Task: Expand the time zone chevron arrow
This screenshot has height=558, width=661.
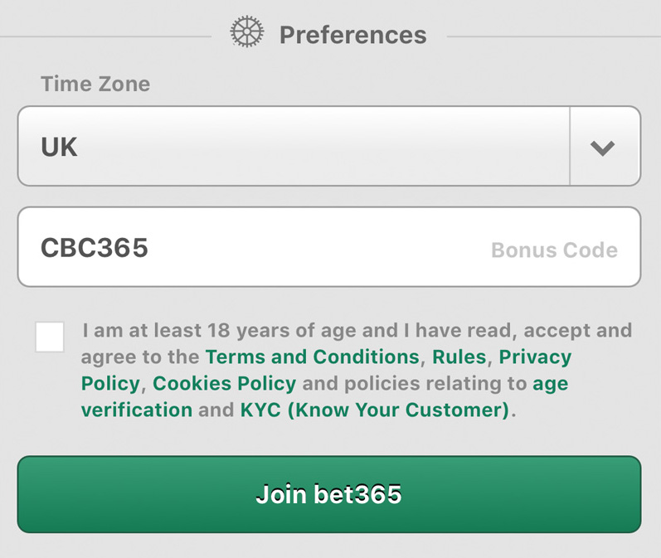Action: 603,148
